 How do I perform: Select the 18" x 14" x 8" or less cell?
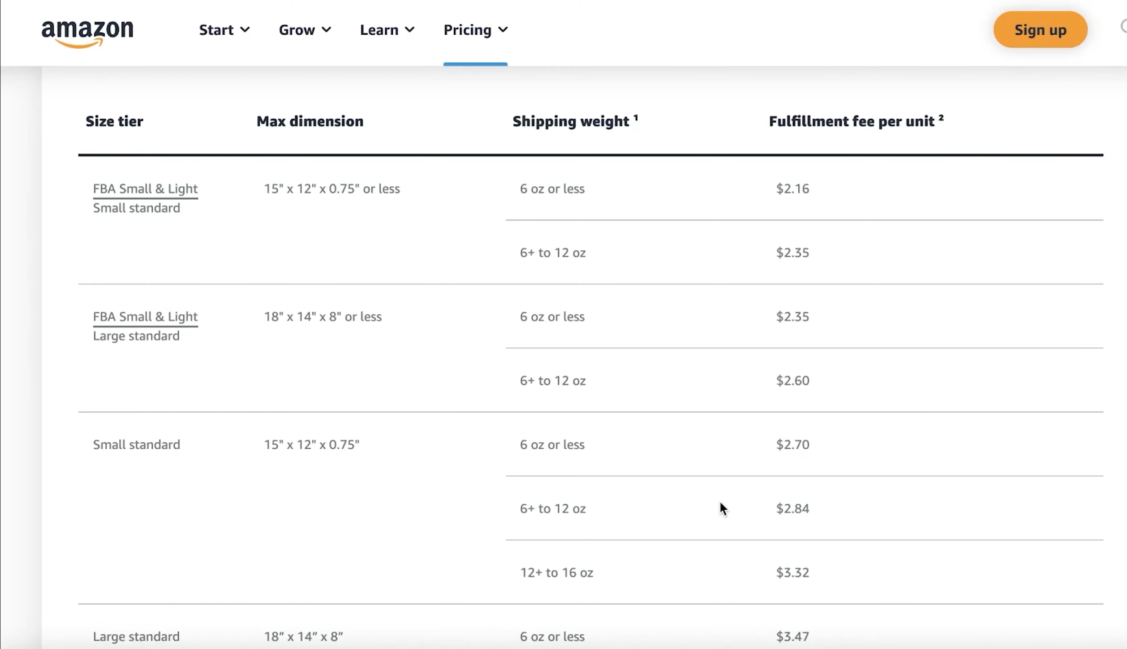click(323, 317)
